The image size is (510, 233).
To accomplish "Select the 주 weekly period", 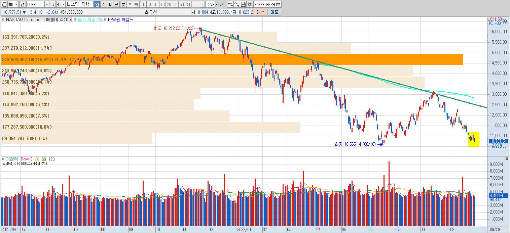I will pyautogui.click(x=103, y=4).
